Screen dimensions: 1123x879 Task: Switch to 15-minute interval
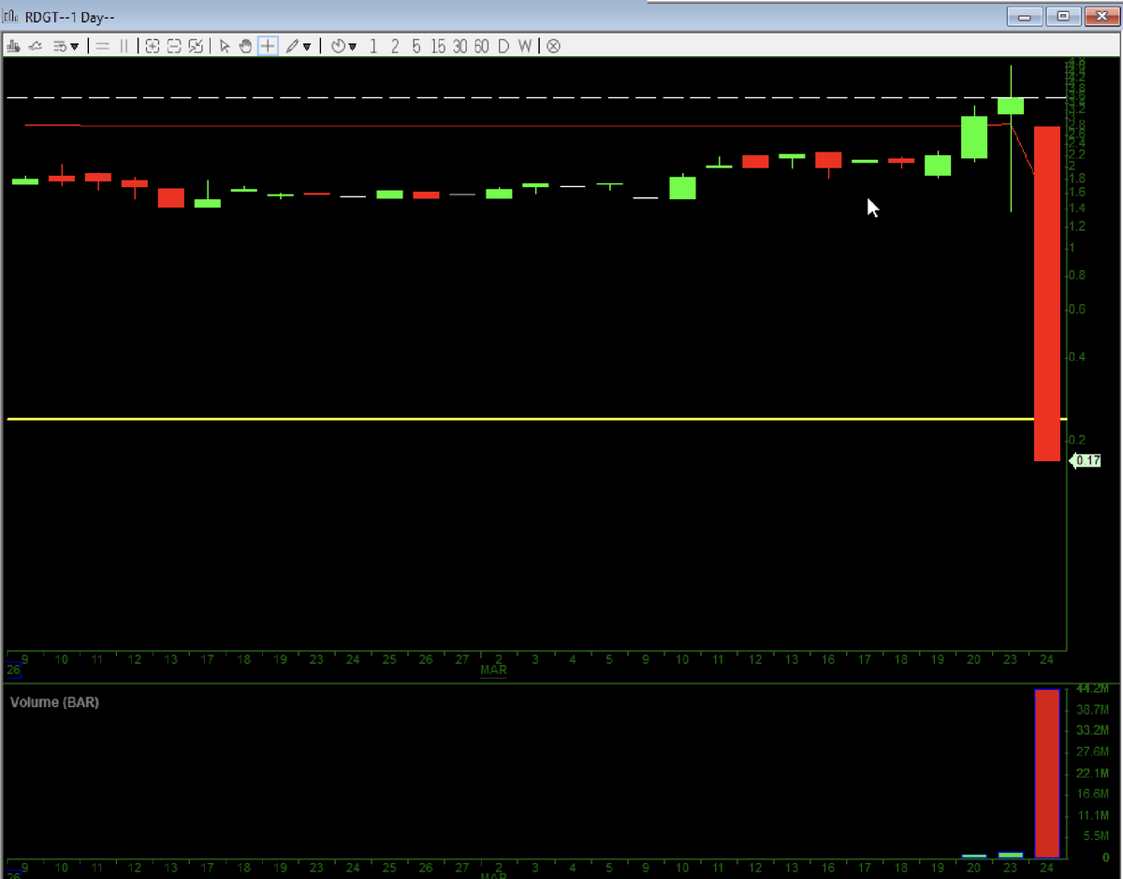(438, 46)
